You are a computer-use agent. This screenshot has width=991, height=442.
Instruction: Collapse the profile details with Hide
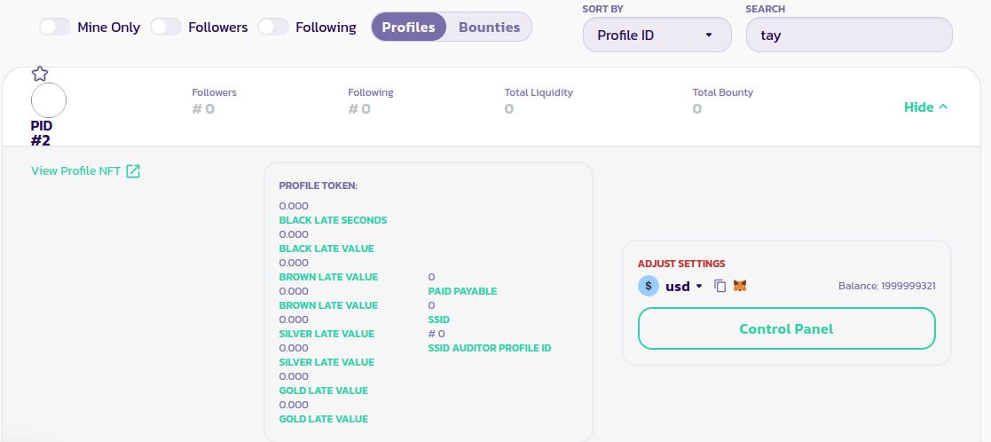925,107
